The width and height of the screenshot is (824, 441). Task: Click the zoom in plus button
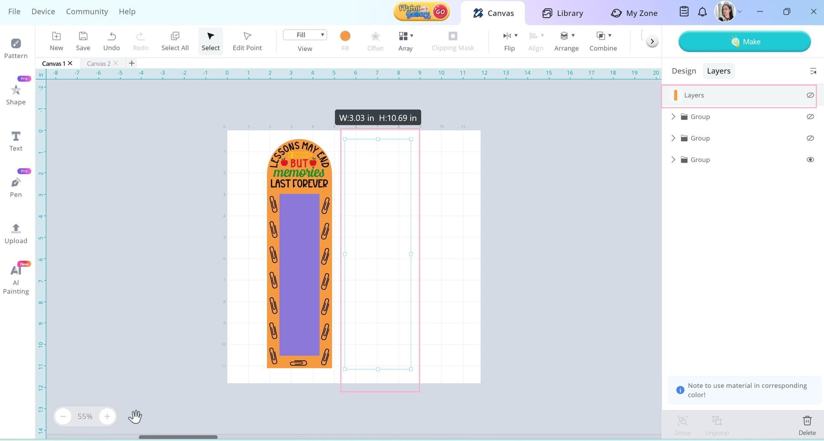pyautogui.click(x=107, y=416)
